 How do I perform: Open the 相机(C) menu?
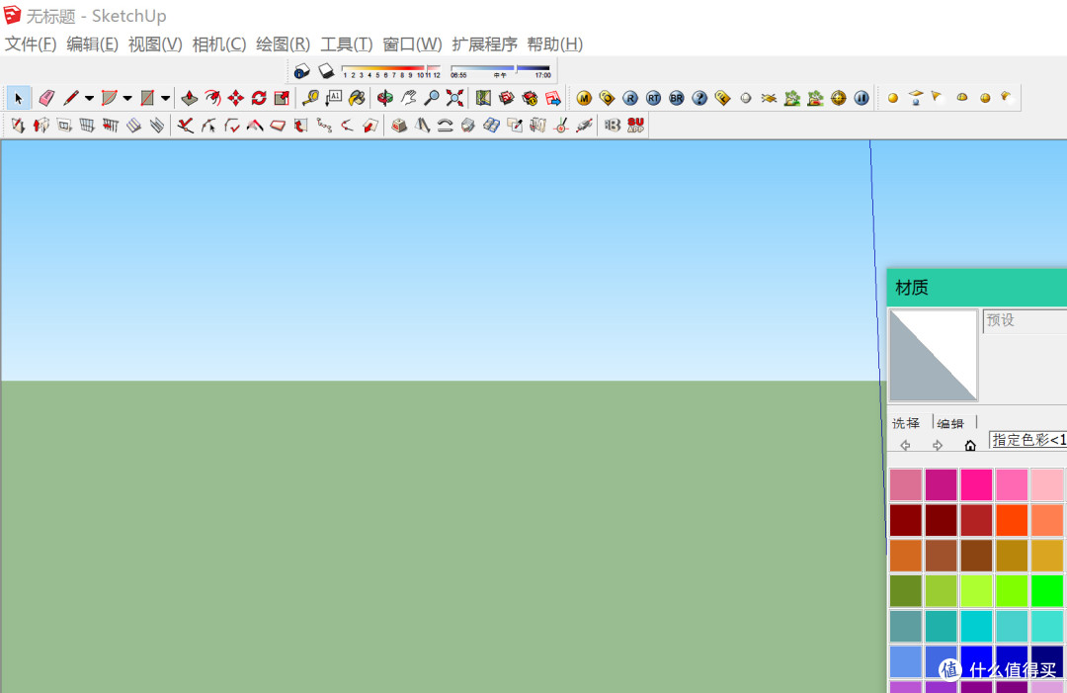click(219, 44)
